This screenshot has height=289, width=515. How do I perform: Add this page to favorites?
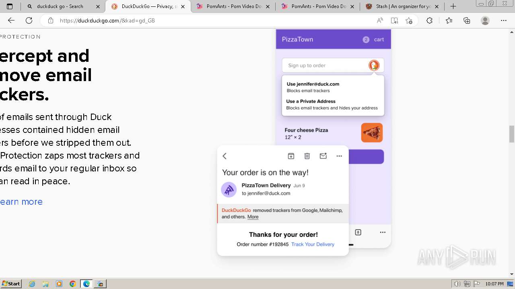point(409,20)
